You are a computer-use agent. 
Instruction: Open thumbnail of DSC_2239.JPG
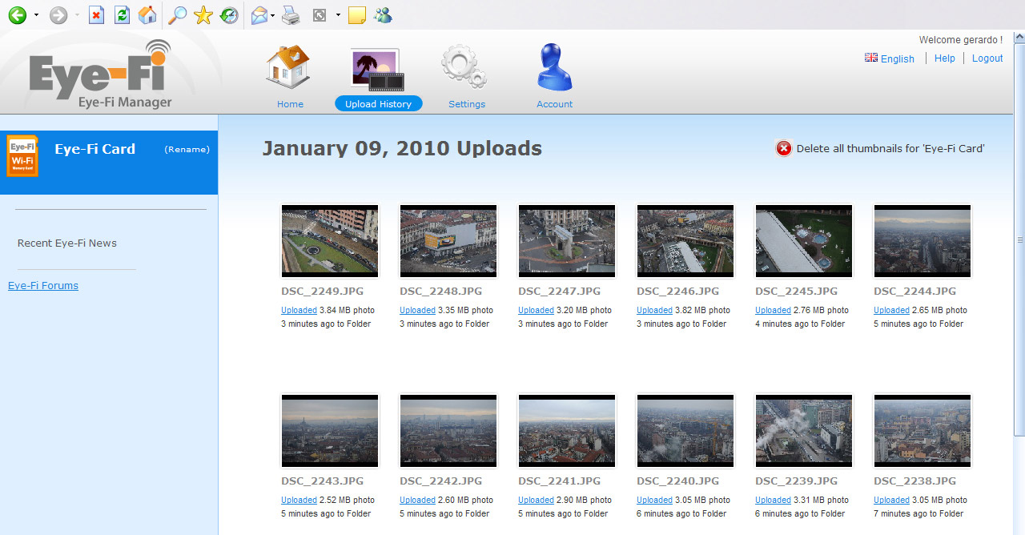coord(803,431)
